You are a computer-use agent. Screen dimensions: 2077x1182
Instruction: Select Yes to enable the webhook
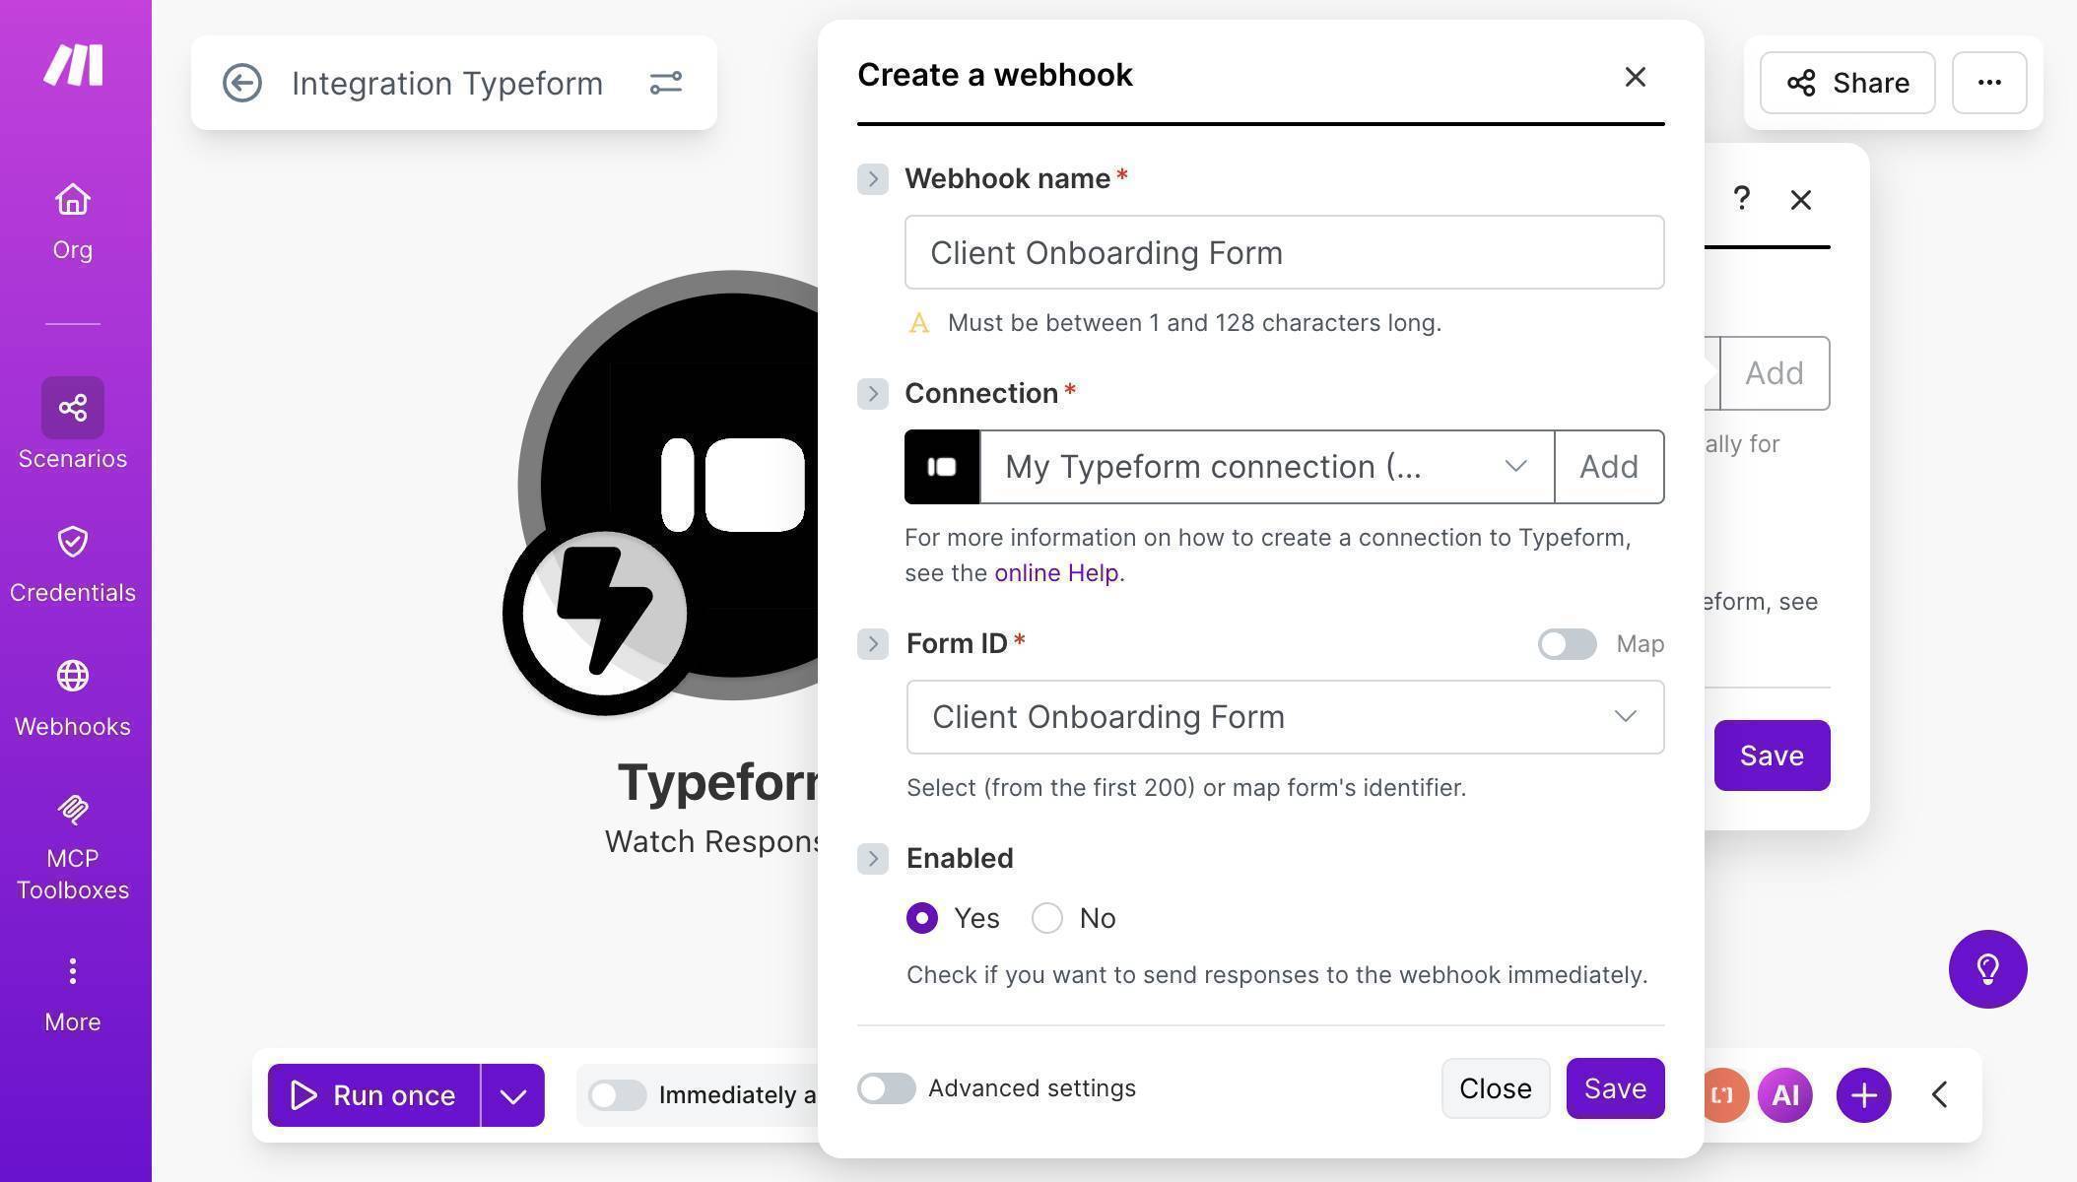[x=922, y=918]
